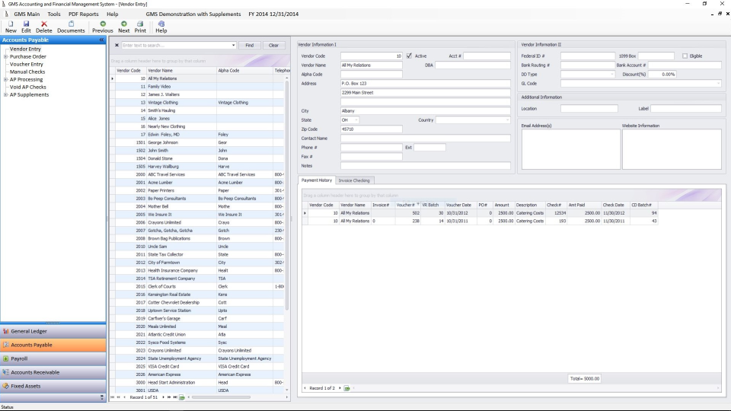Click previous page in vendor list navigator
731x411 pixels.
119,397
